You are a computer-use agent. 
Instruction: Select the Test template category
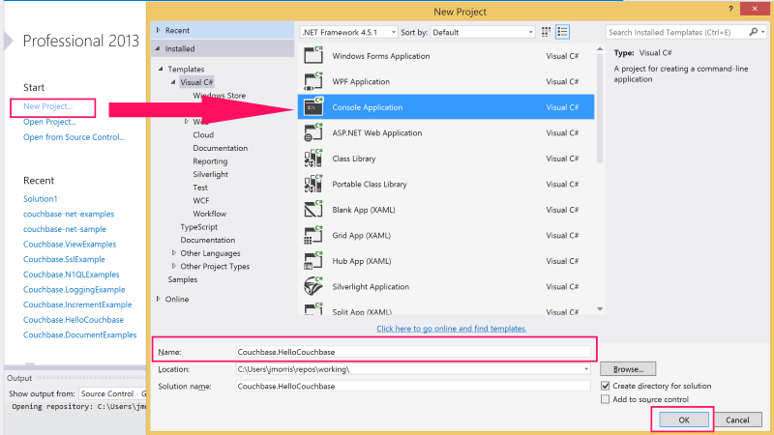point(200,188)
